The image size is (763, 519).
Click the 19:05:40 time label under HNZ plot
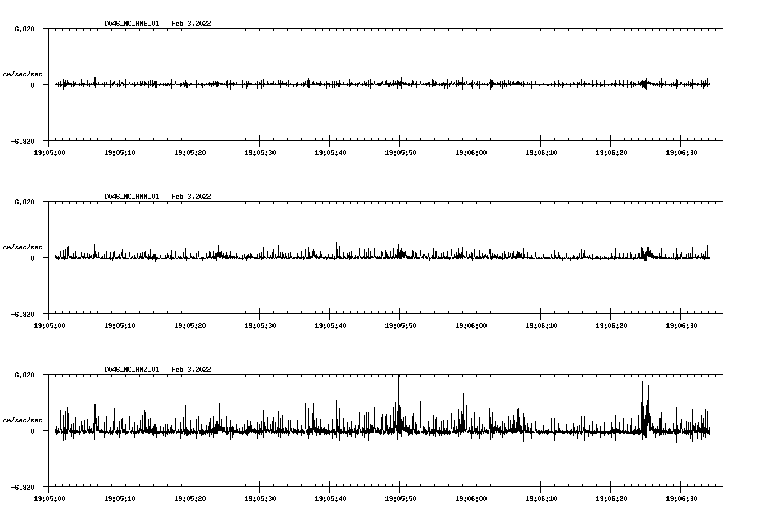[330, 498]
